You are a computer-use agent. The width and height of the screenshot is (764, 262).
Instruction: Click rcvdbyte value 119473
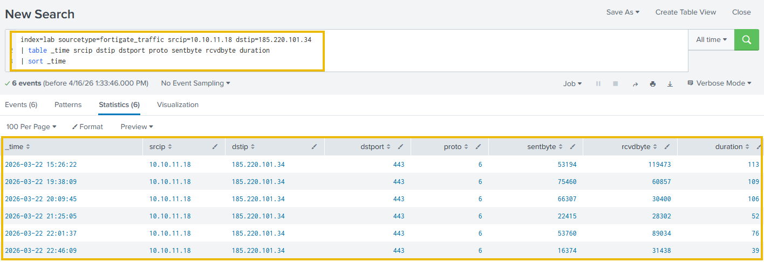click(659, 165)
